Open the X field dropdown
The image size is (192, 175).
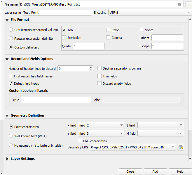pyautogui.click(x=101, y=125)
